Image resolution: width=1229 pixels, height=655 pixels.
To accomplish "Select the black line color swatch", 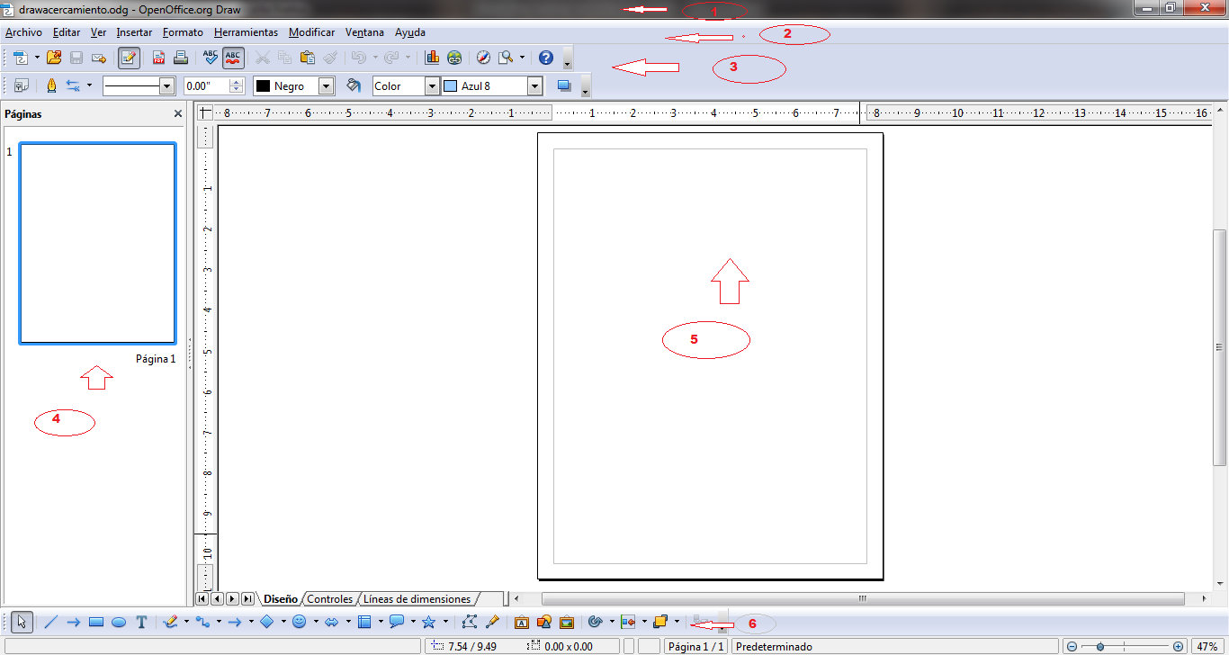I will [264, 85].
